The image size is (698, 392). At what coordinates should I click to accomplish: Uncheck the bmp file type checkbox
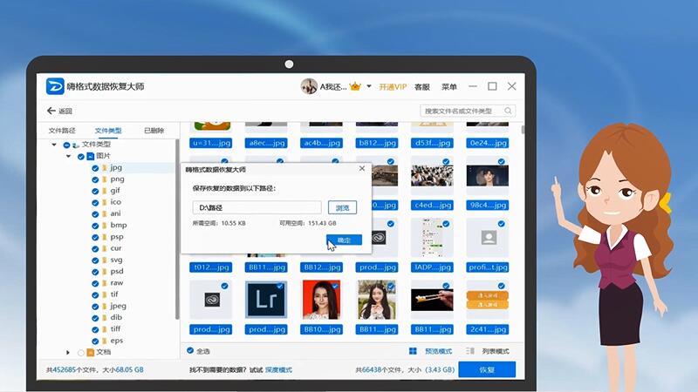[x=95, y=226]
